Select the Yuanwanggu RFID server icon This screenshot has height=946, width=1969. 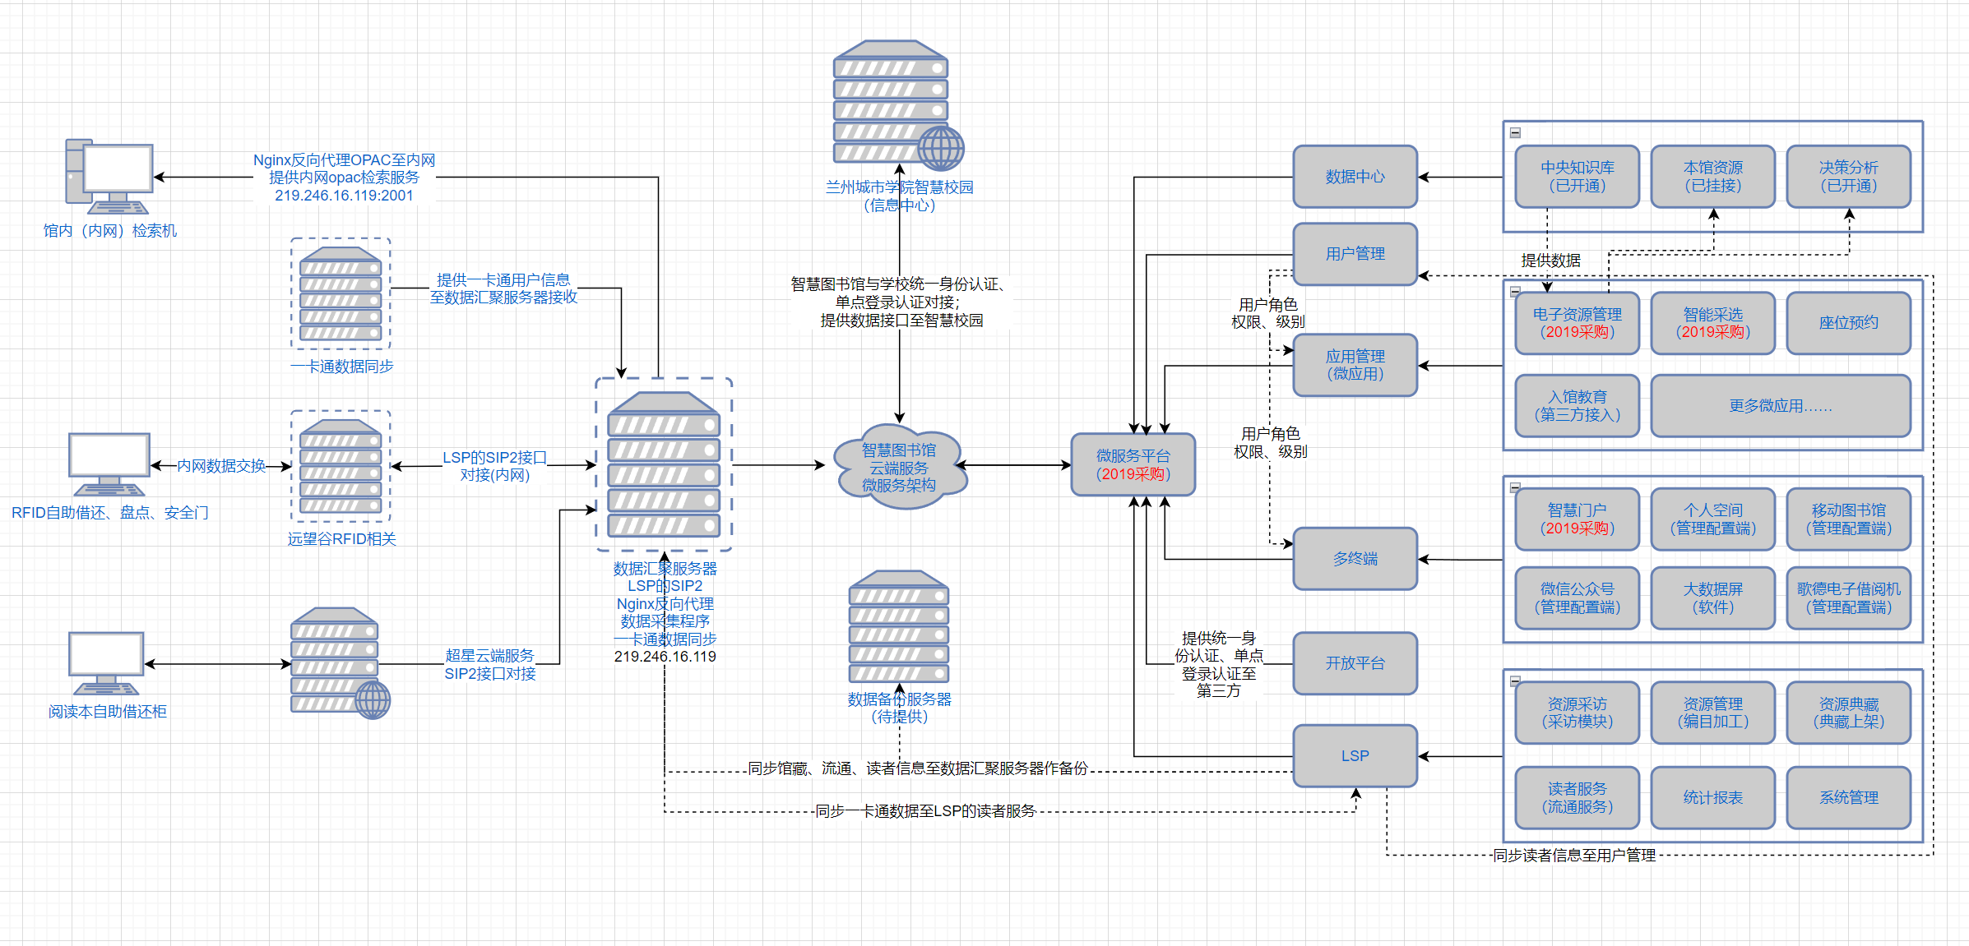tap(341, 467)
